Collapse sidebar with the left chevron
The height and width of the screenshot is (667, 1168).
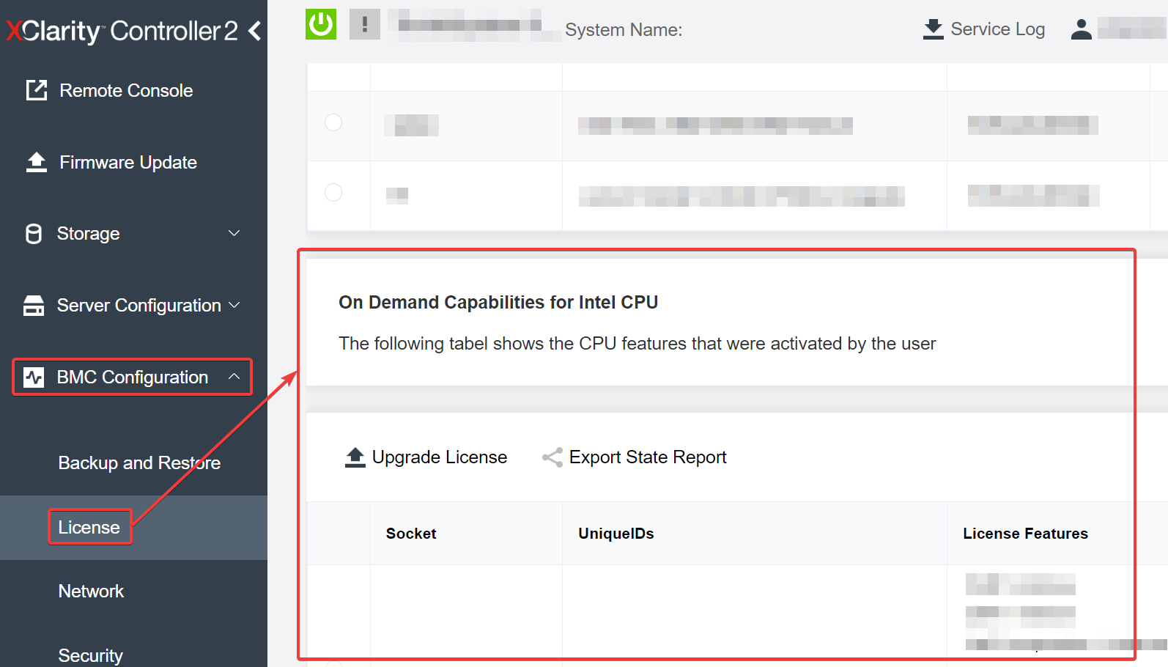[255, 31]
